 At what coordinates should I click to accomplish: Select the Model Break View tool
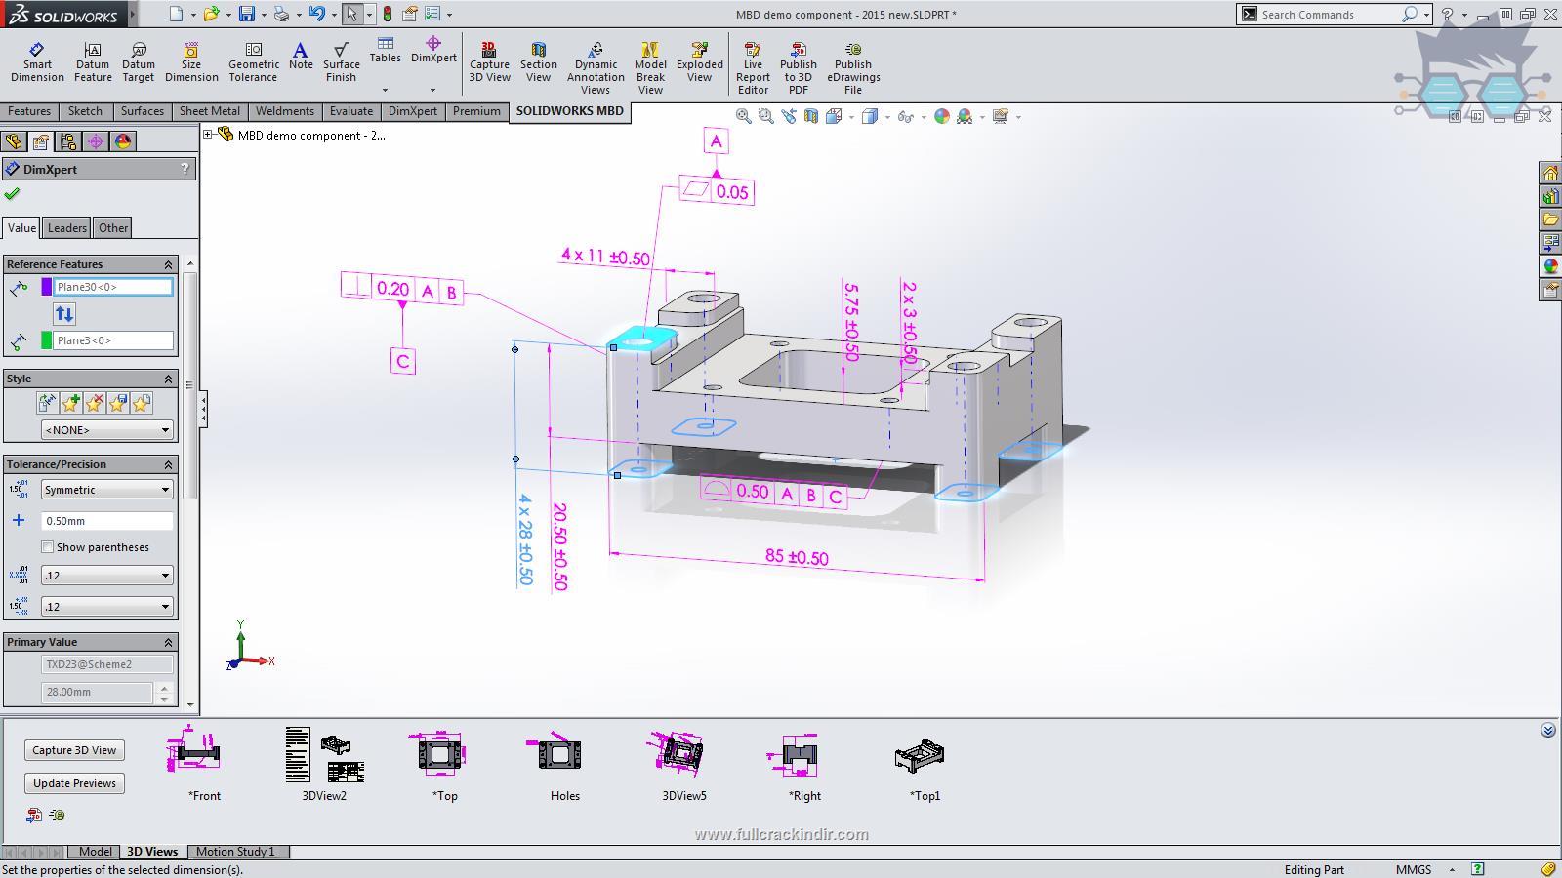click(650, 68)
